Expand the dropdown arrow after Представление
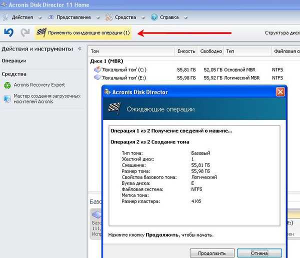The width and height of the screenshot is (300, 258). 98,18
